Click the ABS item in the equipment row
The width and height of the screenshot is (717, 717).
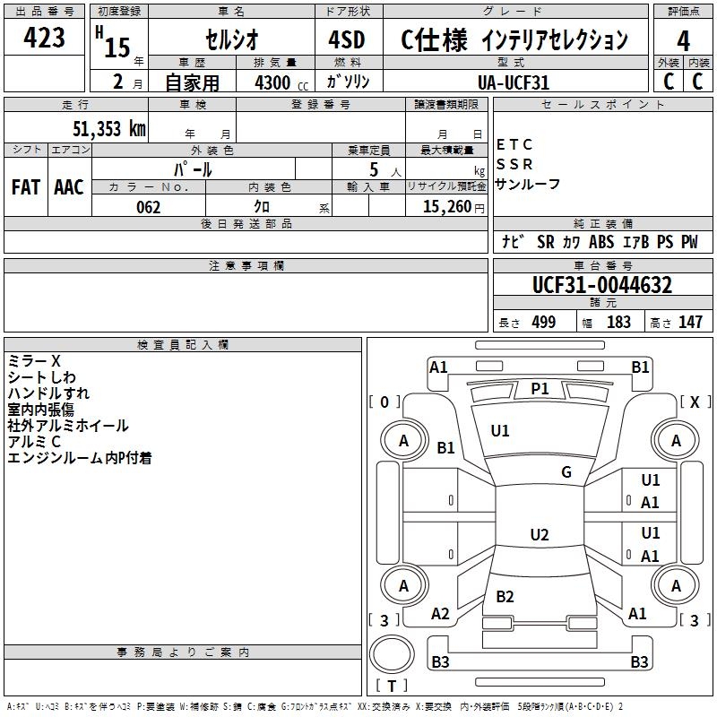point(601,242)
